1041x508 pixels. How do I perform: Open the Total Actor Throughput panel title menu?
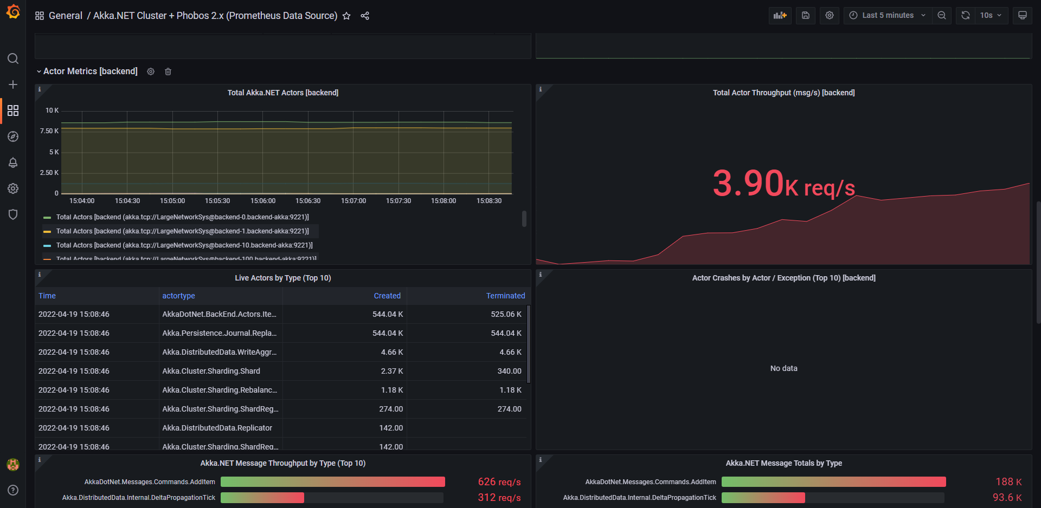[x=783, y=93]
